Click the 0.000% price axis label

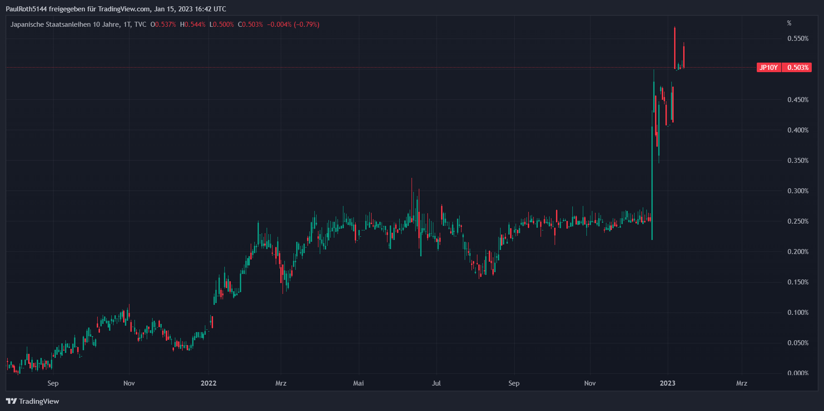click(798, 373)
